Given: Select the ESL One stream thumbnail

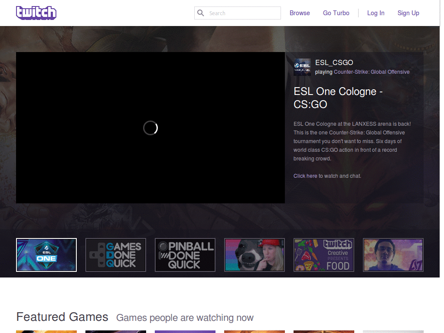Looking at the screenshot, I should click(46, 255).
